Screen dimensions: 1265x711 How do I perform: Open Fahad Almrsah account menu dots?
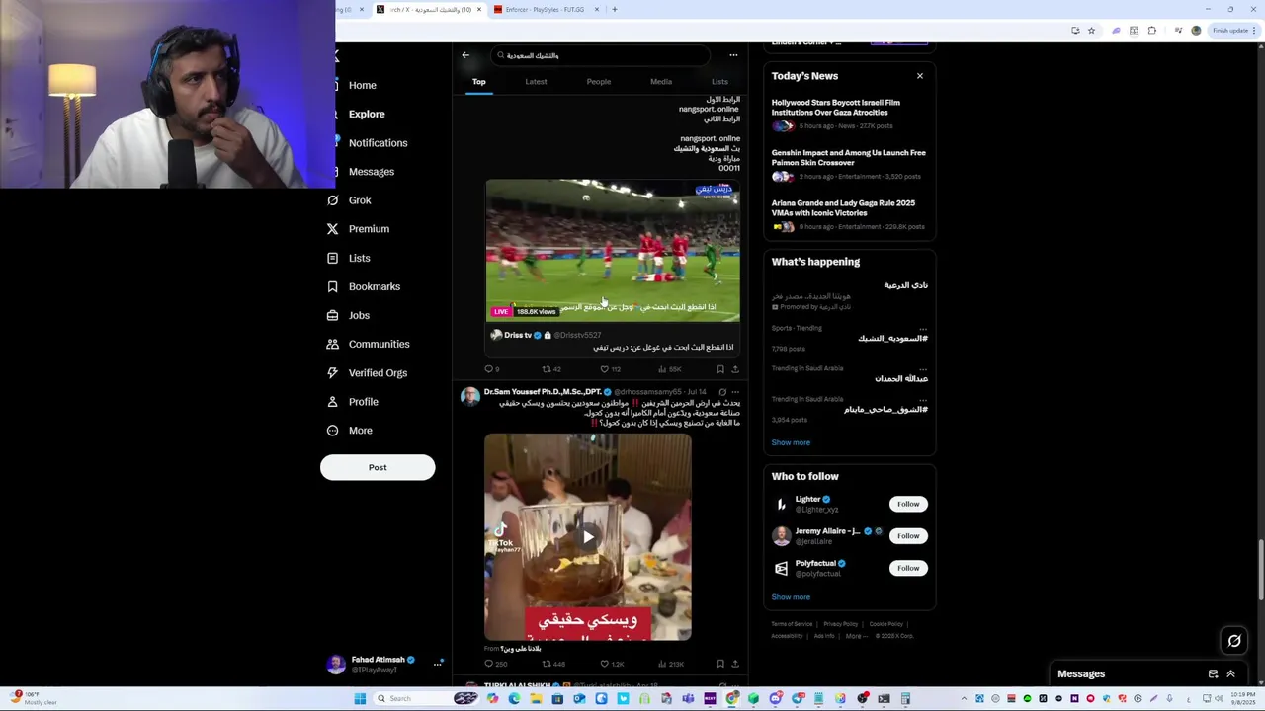(x=437, y=664)
